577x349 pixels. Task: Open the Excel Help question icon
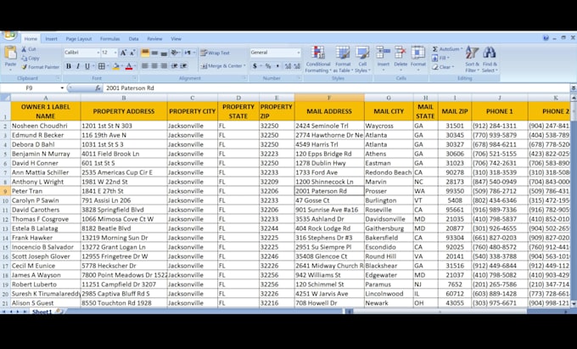click(546, 38)
